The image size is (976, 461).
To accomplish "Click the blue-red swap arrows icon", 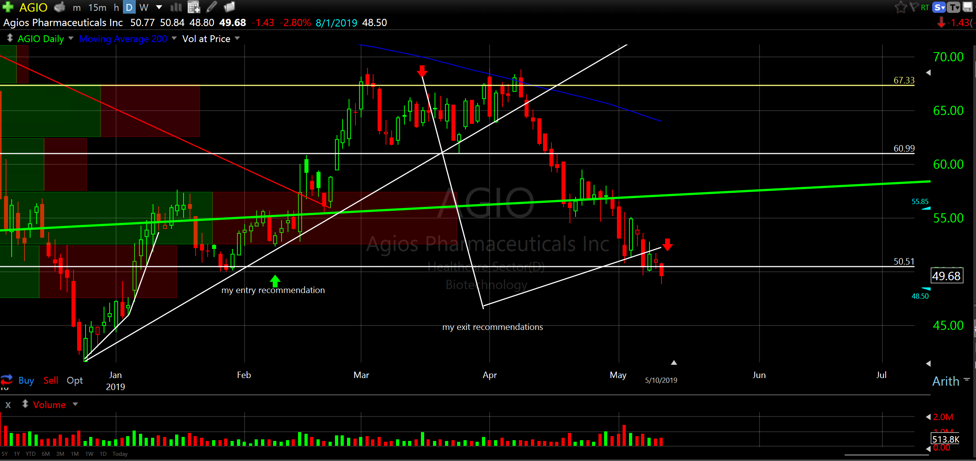I will click(6, 379).
